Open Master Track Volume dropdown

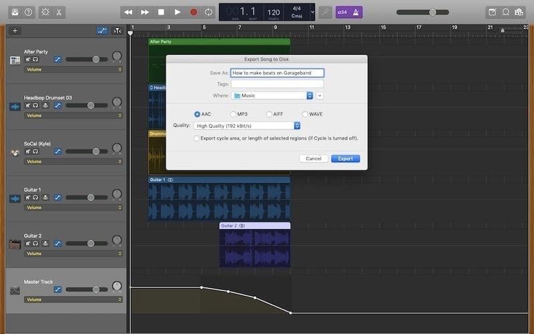click(x=73, y=299)
